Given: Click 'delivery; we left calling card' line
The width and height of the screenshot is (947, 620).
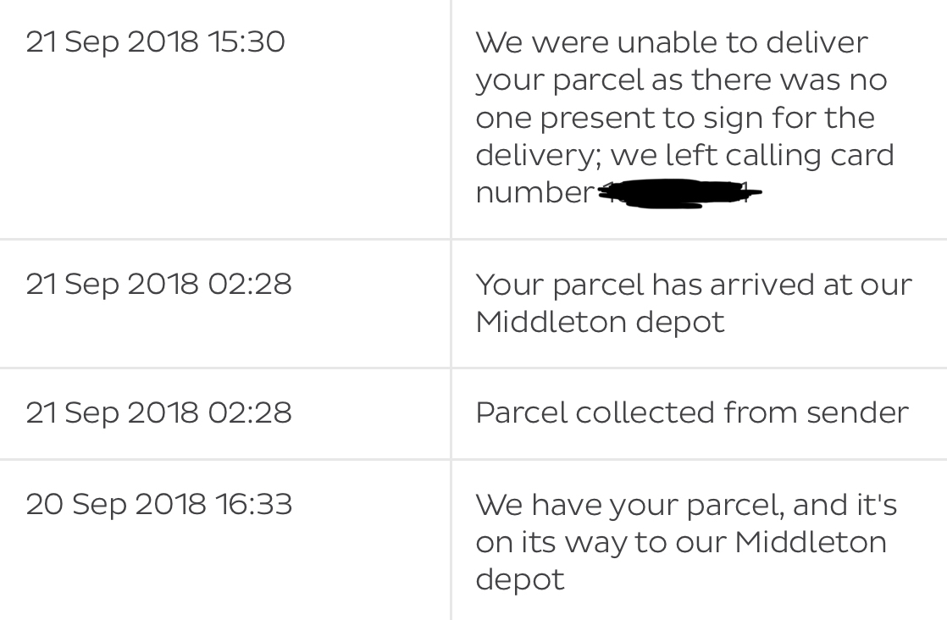Looking at the screenshot, I should [x=684, y=155].
